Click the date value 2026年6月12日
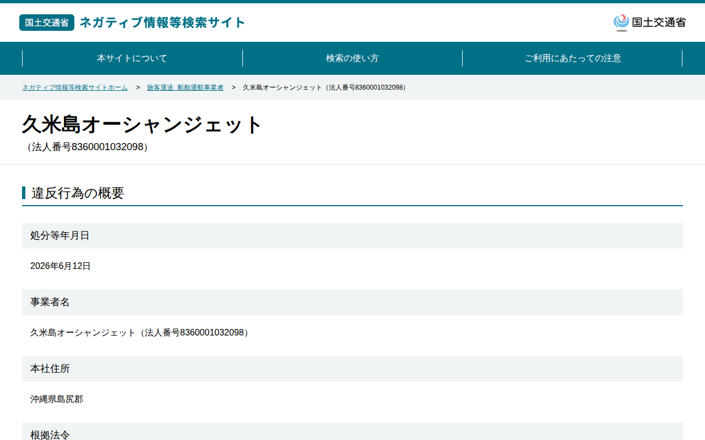This screenshot has height=440, width=705. pos(61,266)
